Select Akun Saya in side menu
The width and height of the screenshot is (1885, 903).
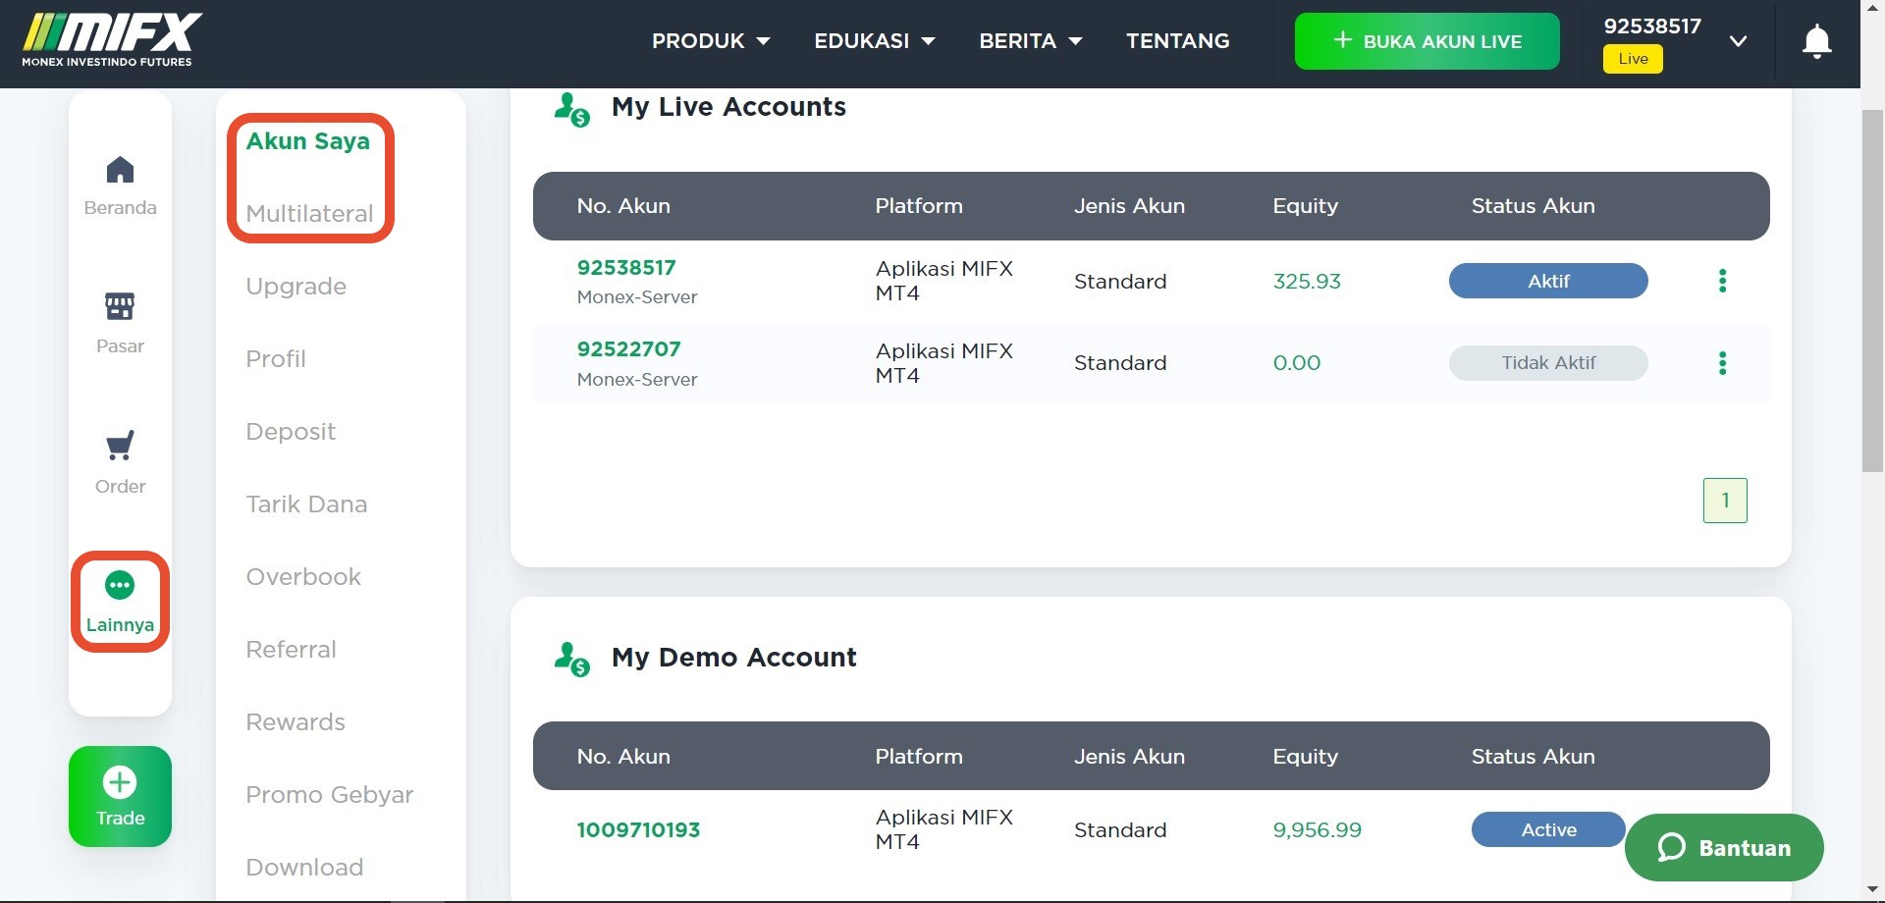(x=308, y=141)
